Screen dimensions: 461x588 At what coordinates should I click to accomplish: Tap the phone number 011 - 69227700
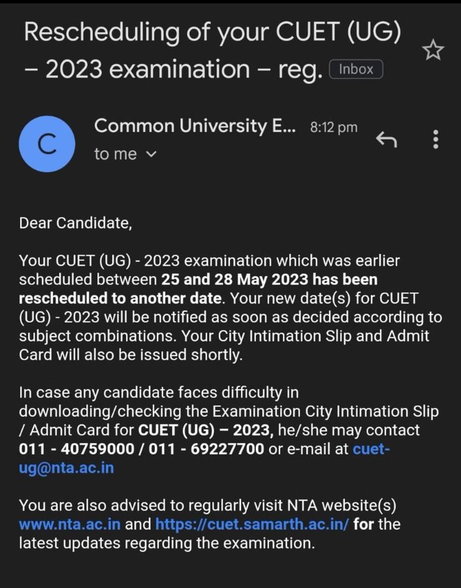point(208,449)
